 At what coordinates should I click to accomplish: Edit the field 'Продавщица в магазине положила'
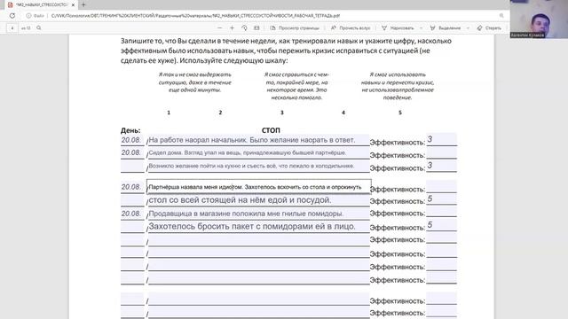click(258, 214)
